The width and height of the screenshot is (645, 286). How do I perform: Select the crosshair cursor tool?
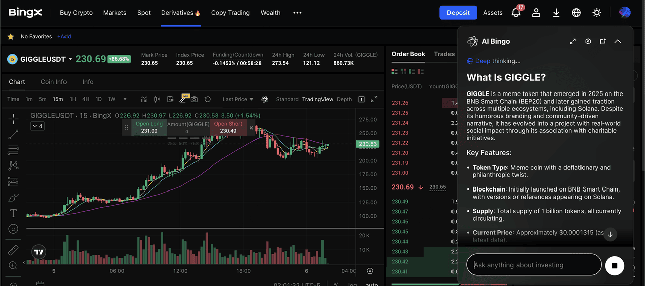[13, 119]
